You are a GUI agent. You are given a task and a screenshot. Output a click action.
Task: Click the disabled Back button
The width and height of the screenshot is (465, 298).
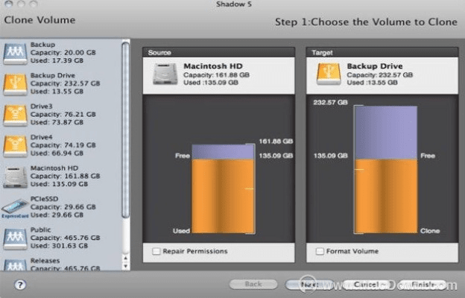[253, 285]
